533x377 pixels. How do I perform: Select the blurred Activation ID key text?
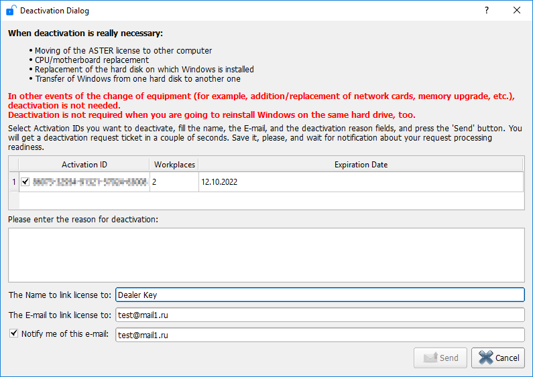89,181
